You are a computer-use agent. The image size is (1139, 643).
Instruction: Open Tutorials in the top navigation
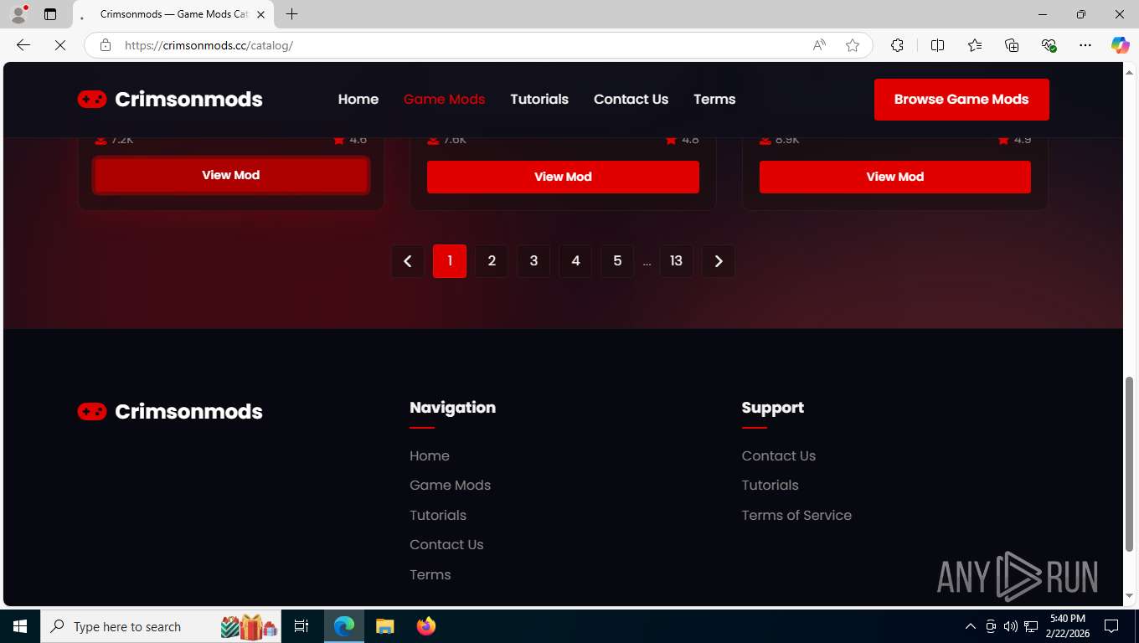pos(539,99)
